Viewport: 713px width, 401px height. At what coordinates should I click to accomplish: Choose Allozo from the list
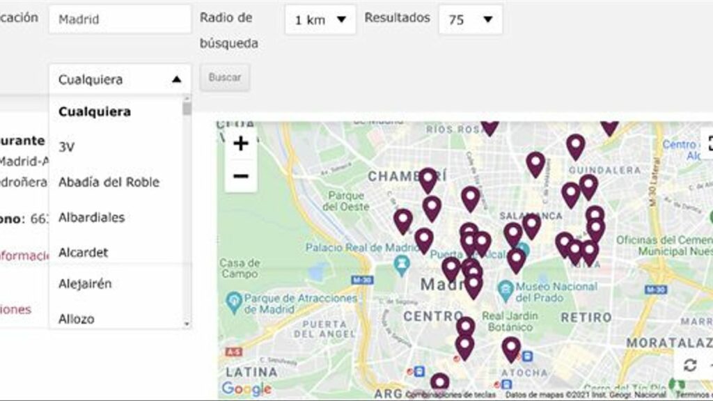click(x=116, y=319)
